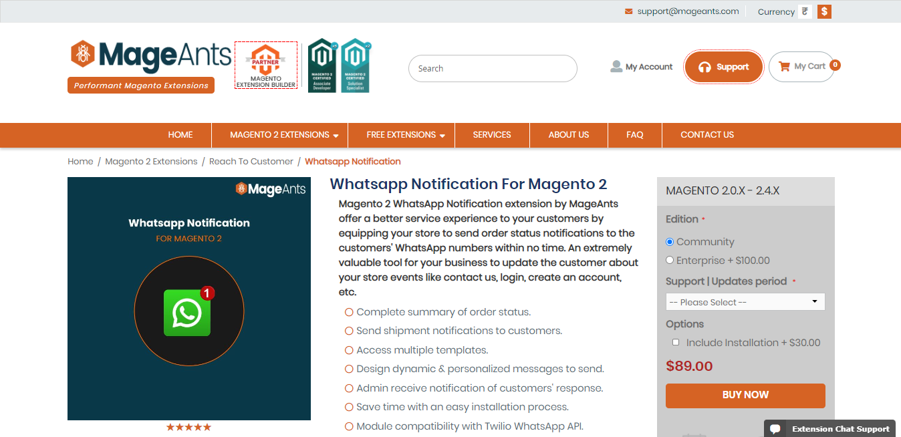Click into the Search input field
The width and height of the screenshot is (901, 437).
(x=493, y=68)
